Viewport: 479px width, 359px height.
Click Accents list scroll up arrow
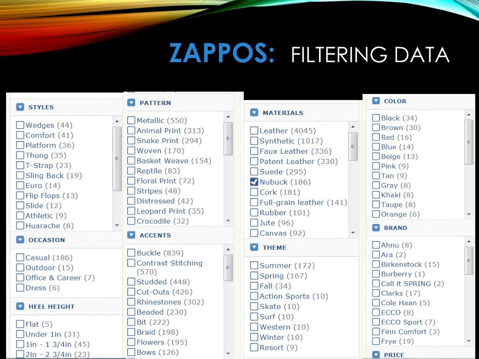pos(228,250)
